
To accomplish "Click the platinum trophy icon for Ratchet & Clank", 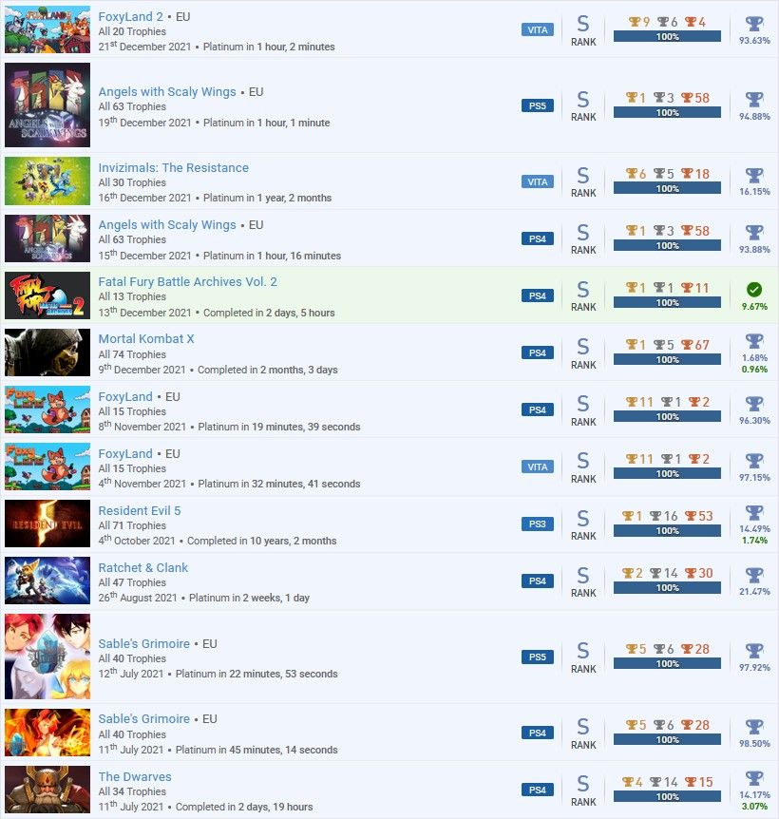I will tap(754, 575).
